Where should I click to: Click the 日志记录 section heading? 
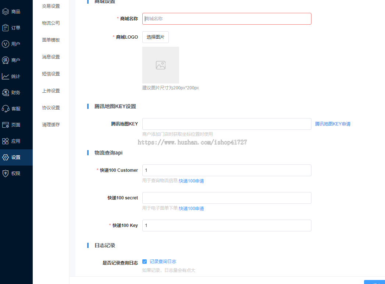pos(105,245)
